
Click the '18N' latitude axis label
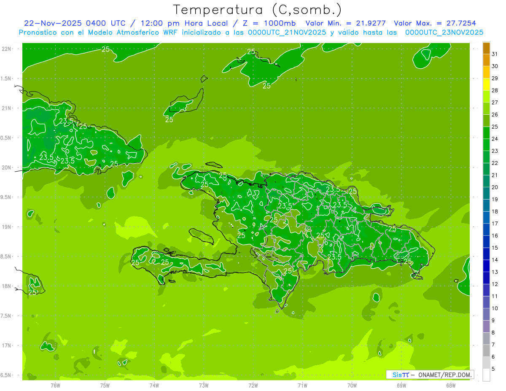pos(6,286)
